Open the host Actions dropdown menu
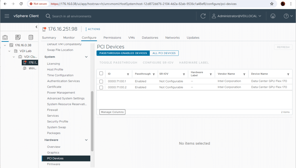296x168 pixels. pos(93,29)
